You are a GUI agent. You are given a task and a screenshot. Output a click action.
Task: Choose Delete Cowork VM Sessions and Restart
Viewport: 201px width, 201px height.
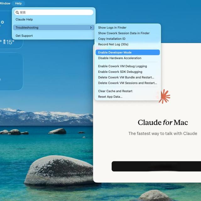point(128,83)
